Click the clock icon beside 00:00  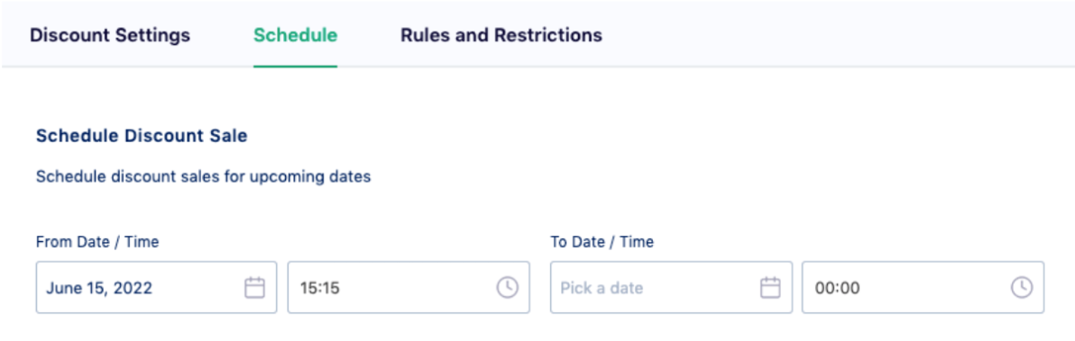[1022, 288]
